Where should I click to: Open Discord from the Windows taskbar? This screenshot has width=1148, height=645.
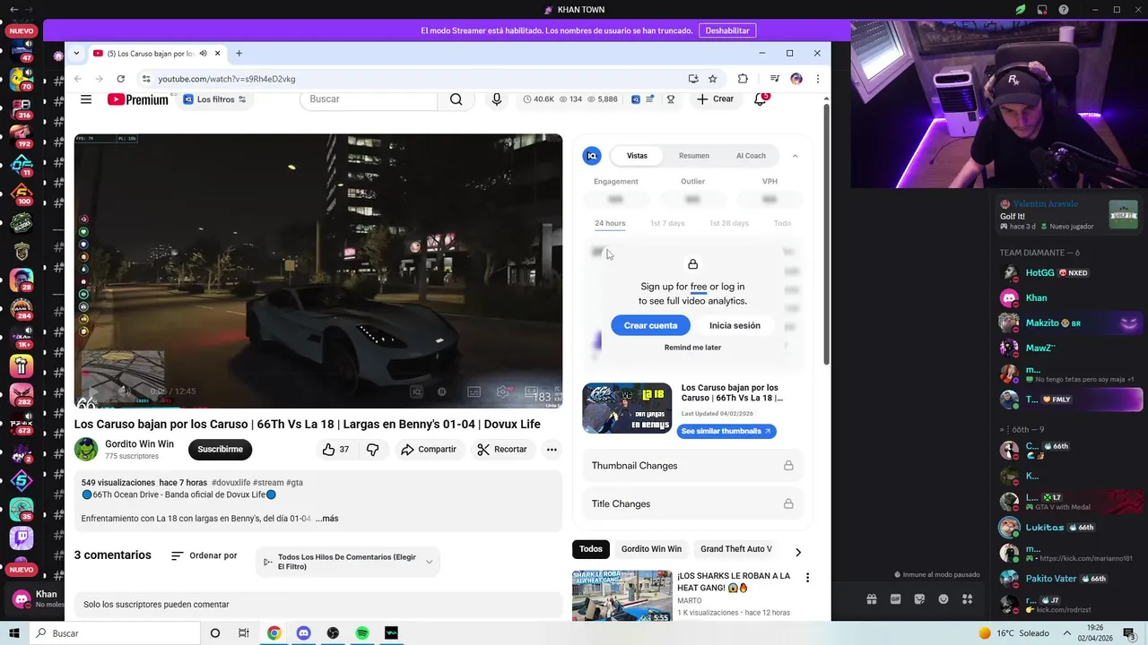[x=303, y=633]
